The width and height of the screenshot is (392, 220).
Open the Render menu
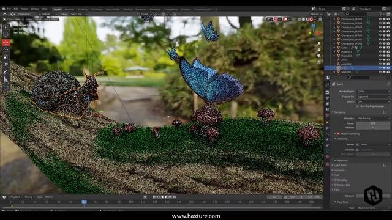tap(24, 9)
